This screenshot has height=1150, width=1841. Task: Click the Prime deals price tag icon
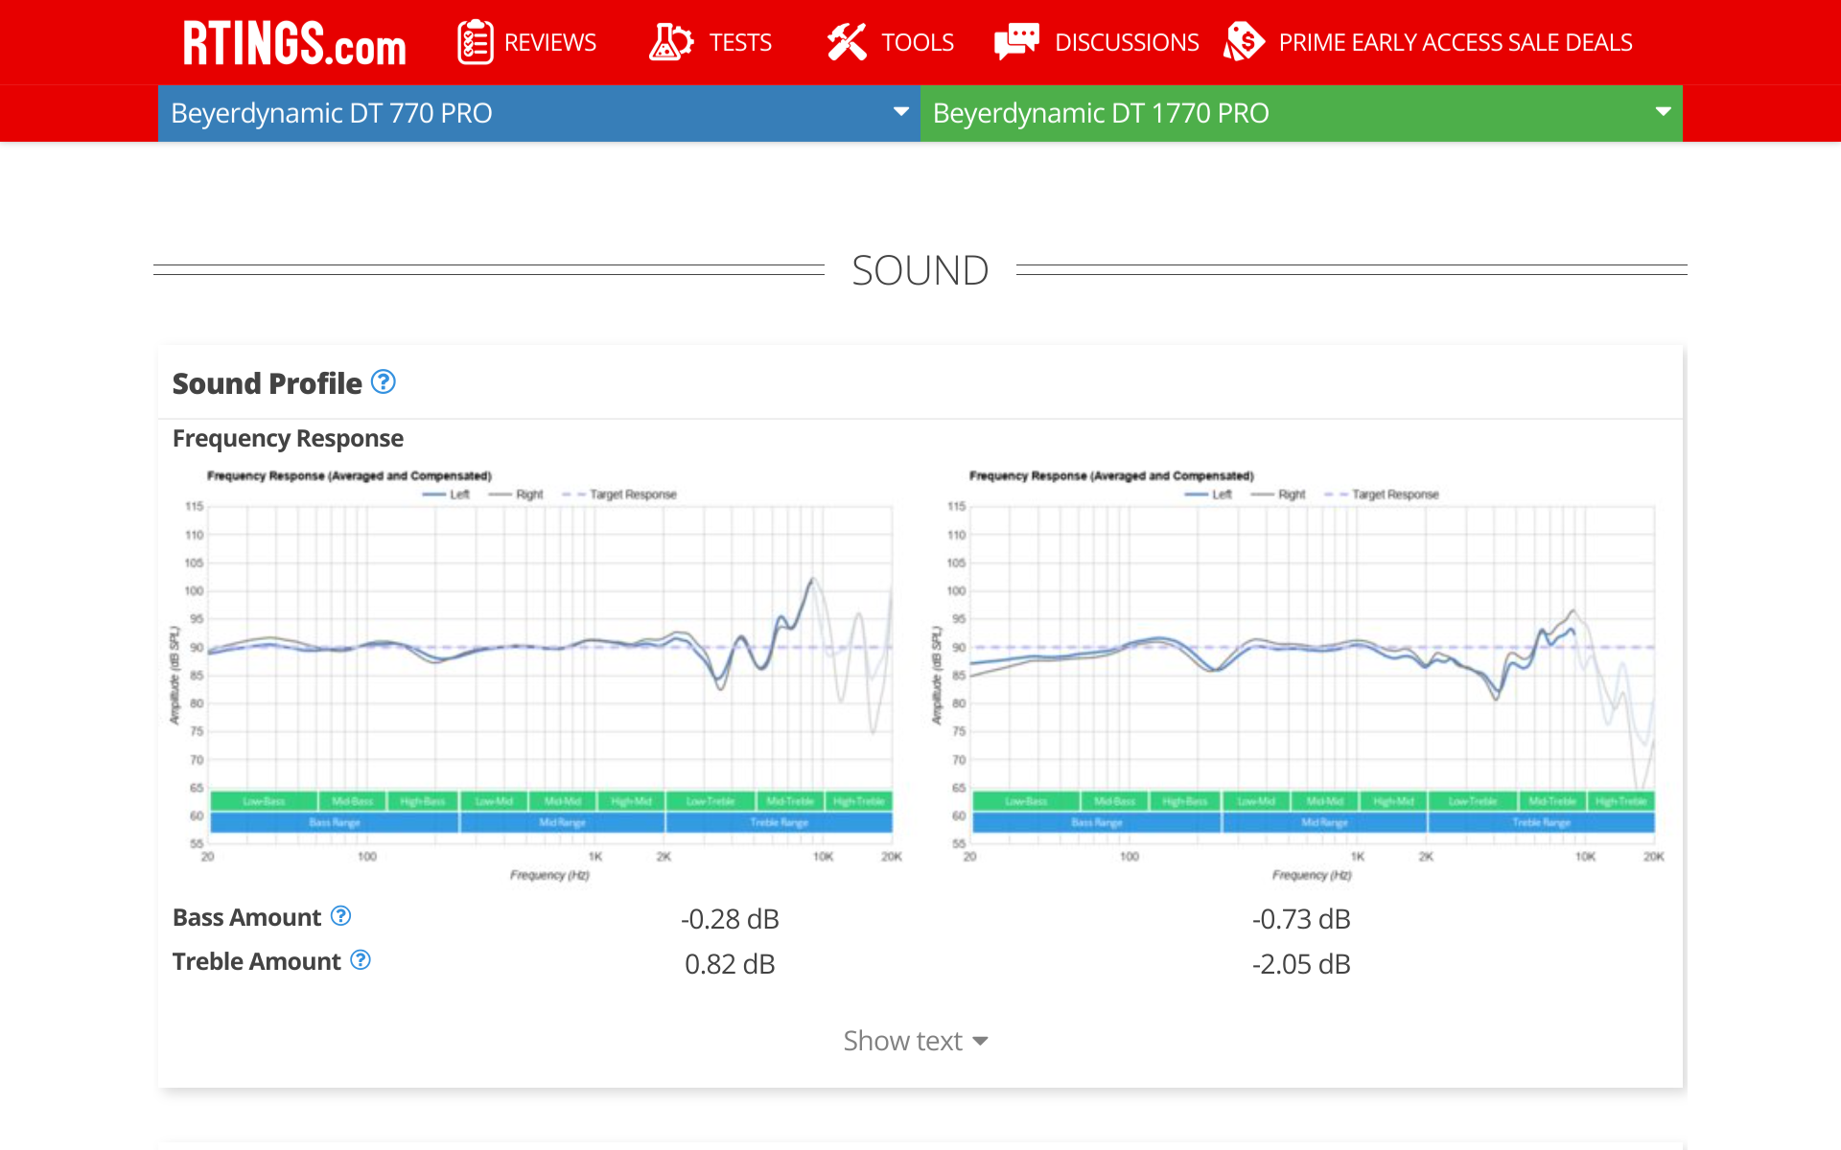[1244, 42]
